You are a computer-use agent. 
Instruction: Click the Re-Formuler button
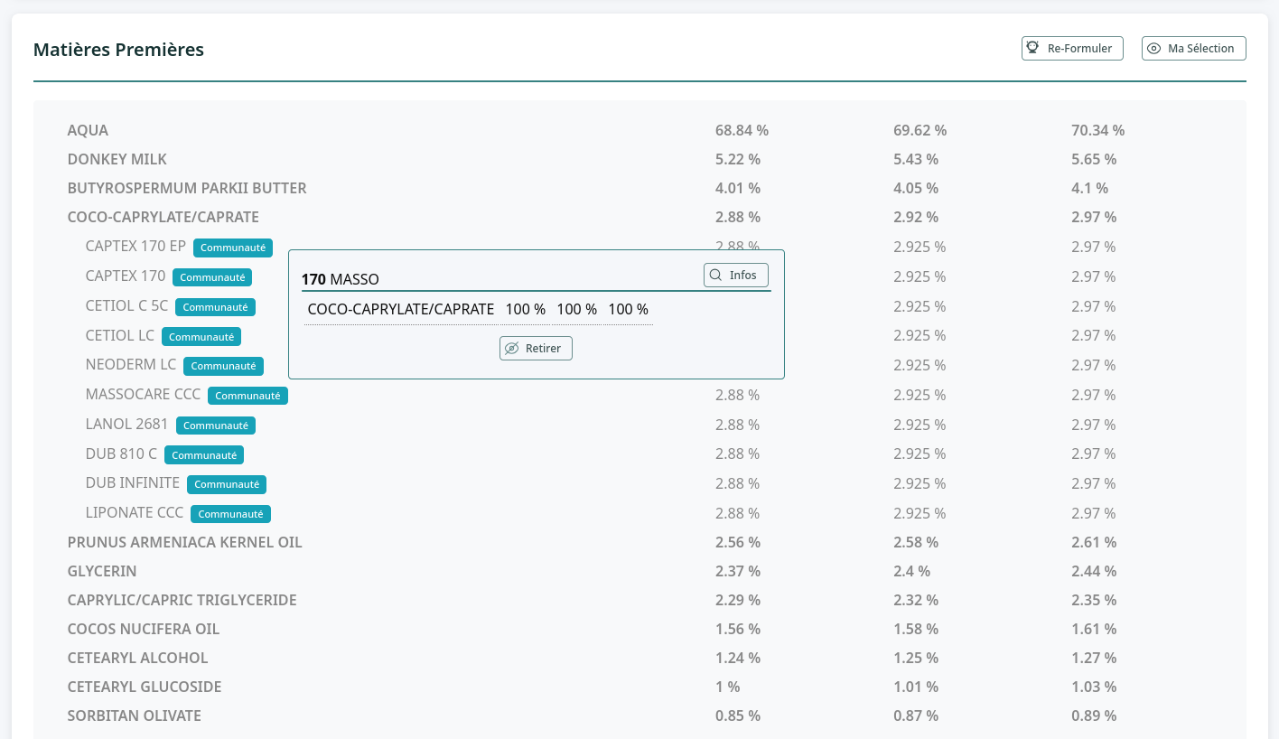1072,48
